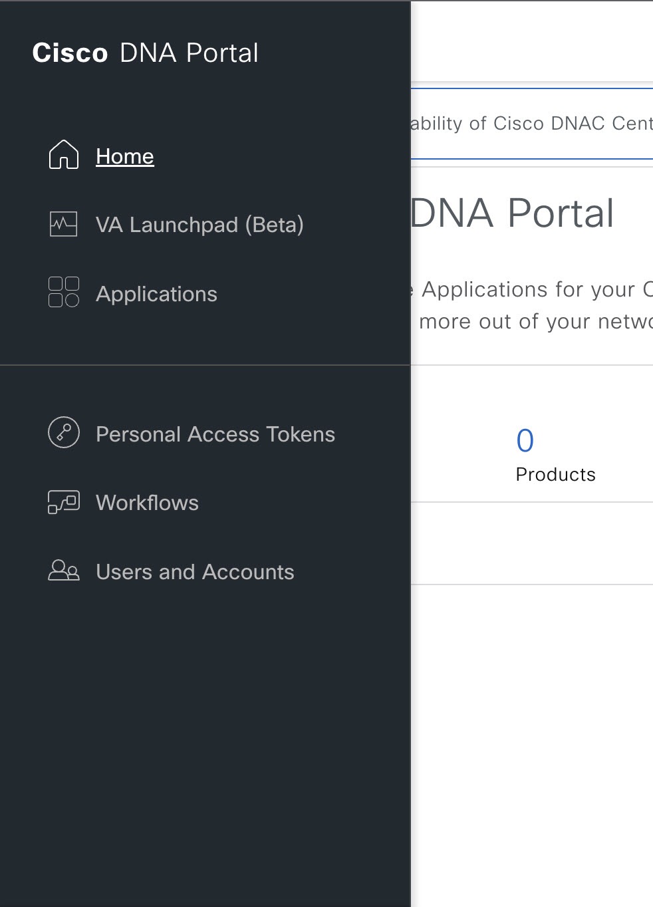This screenshot has width=653, height=907.
Task: Click the Applications grid icon
Action: pyautogui.click(x=64, y=293)
